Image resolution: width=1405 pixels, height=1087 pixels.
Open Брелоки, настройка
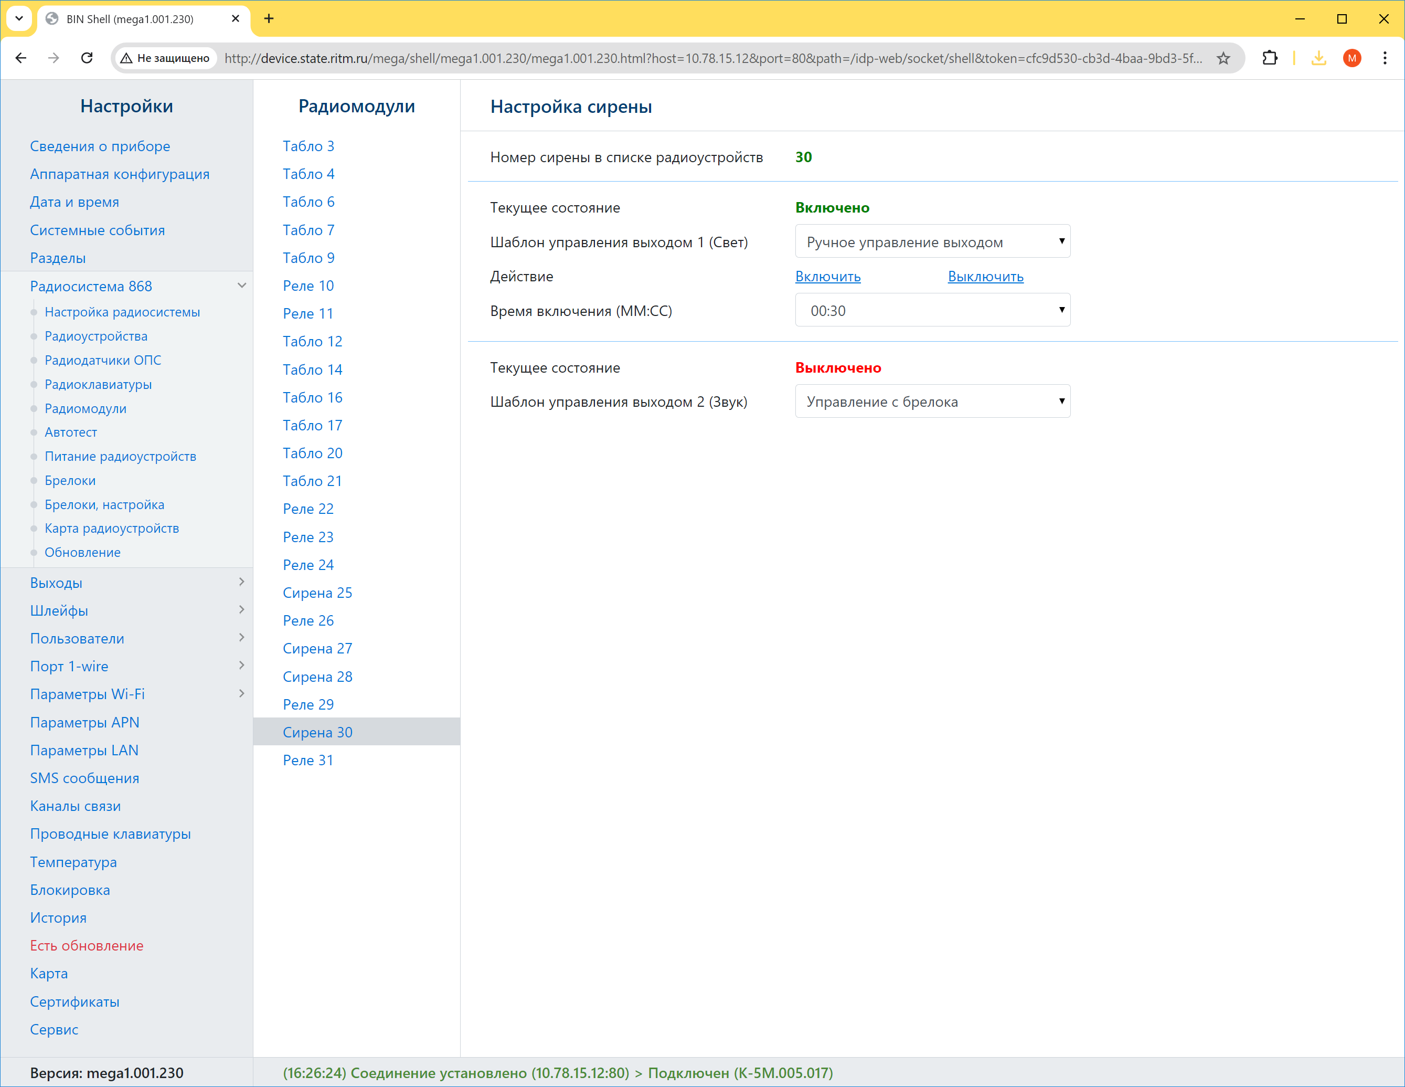[104, 504]
